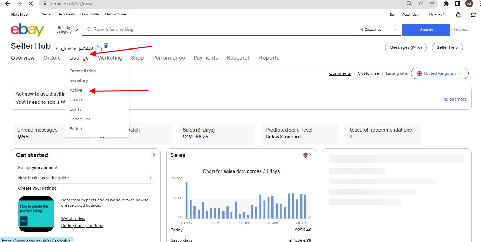Open the Reports tab
This screenshot has height=242, width=481.
click(269, 58)
